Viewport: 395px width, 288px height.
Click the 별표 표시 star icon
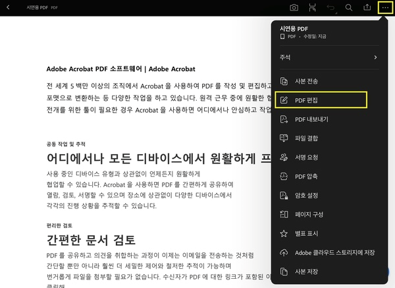point(284,233)
